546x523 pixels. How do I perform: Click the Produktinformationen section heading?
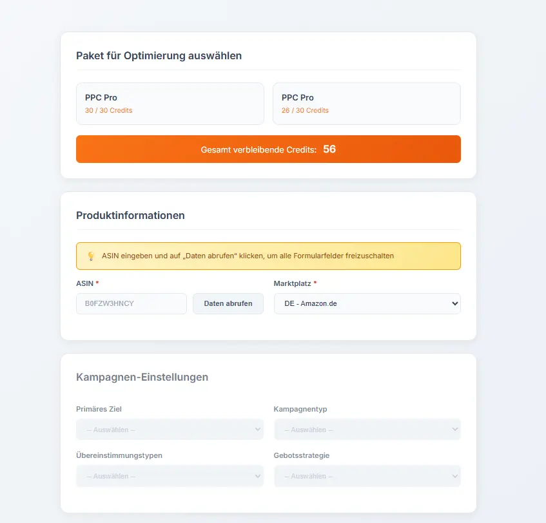tap(131, 215)
